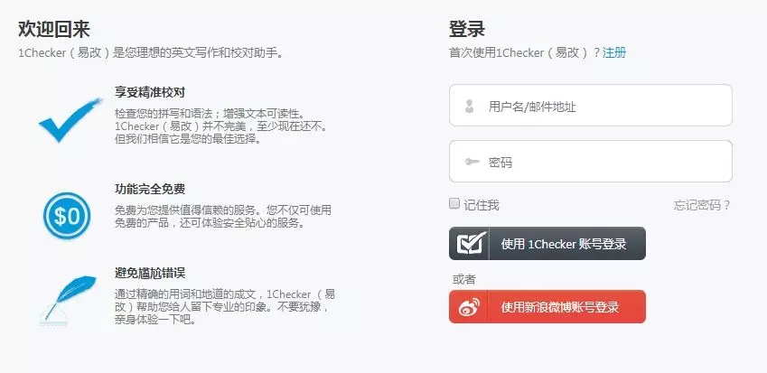Screen dimensions: 767x373
Task: Click the key icon in password field
Action: (472, 162)
